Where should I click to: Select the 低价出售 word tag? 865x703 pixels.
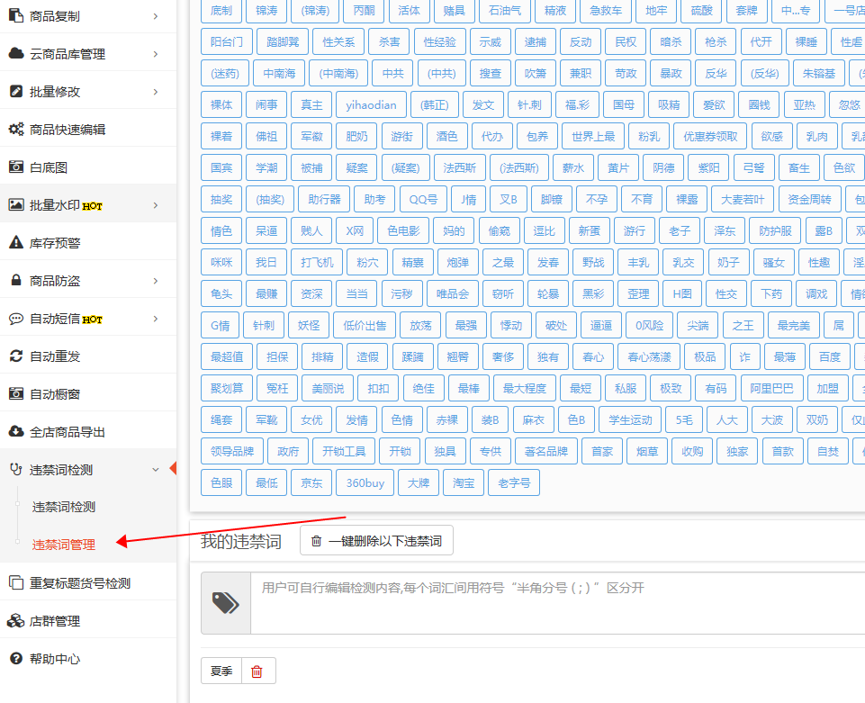click(365, 326)
